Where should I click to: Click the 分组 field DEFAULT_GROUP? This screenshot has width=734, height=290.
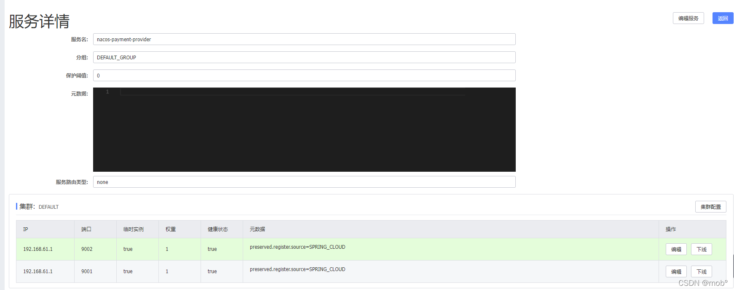(304, 57)
